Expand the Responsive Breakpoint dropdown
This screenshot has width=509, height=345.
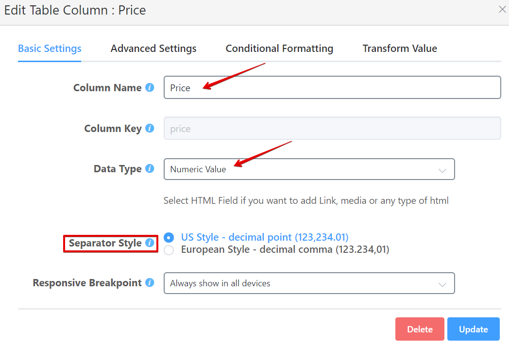coord(309,283)
